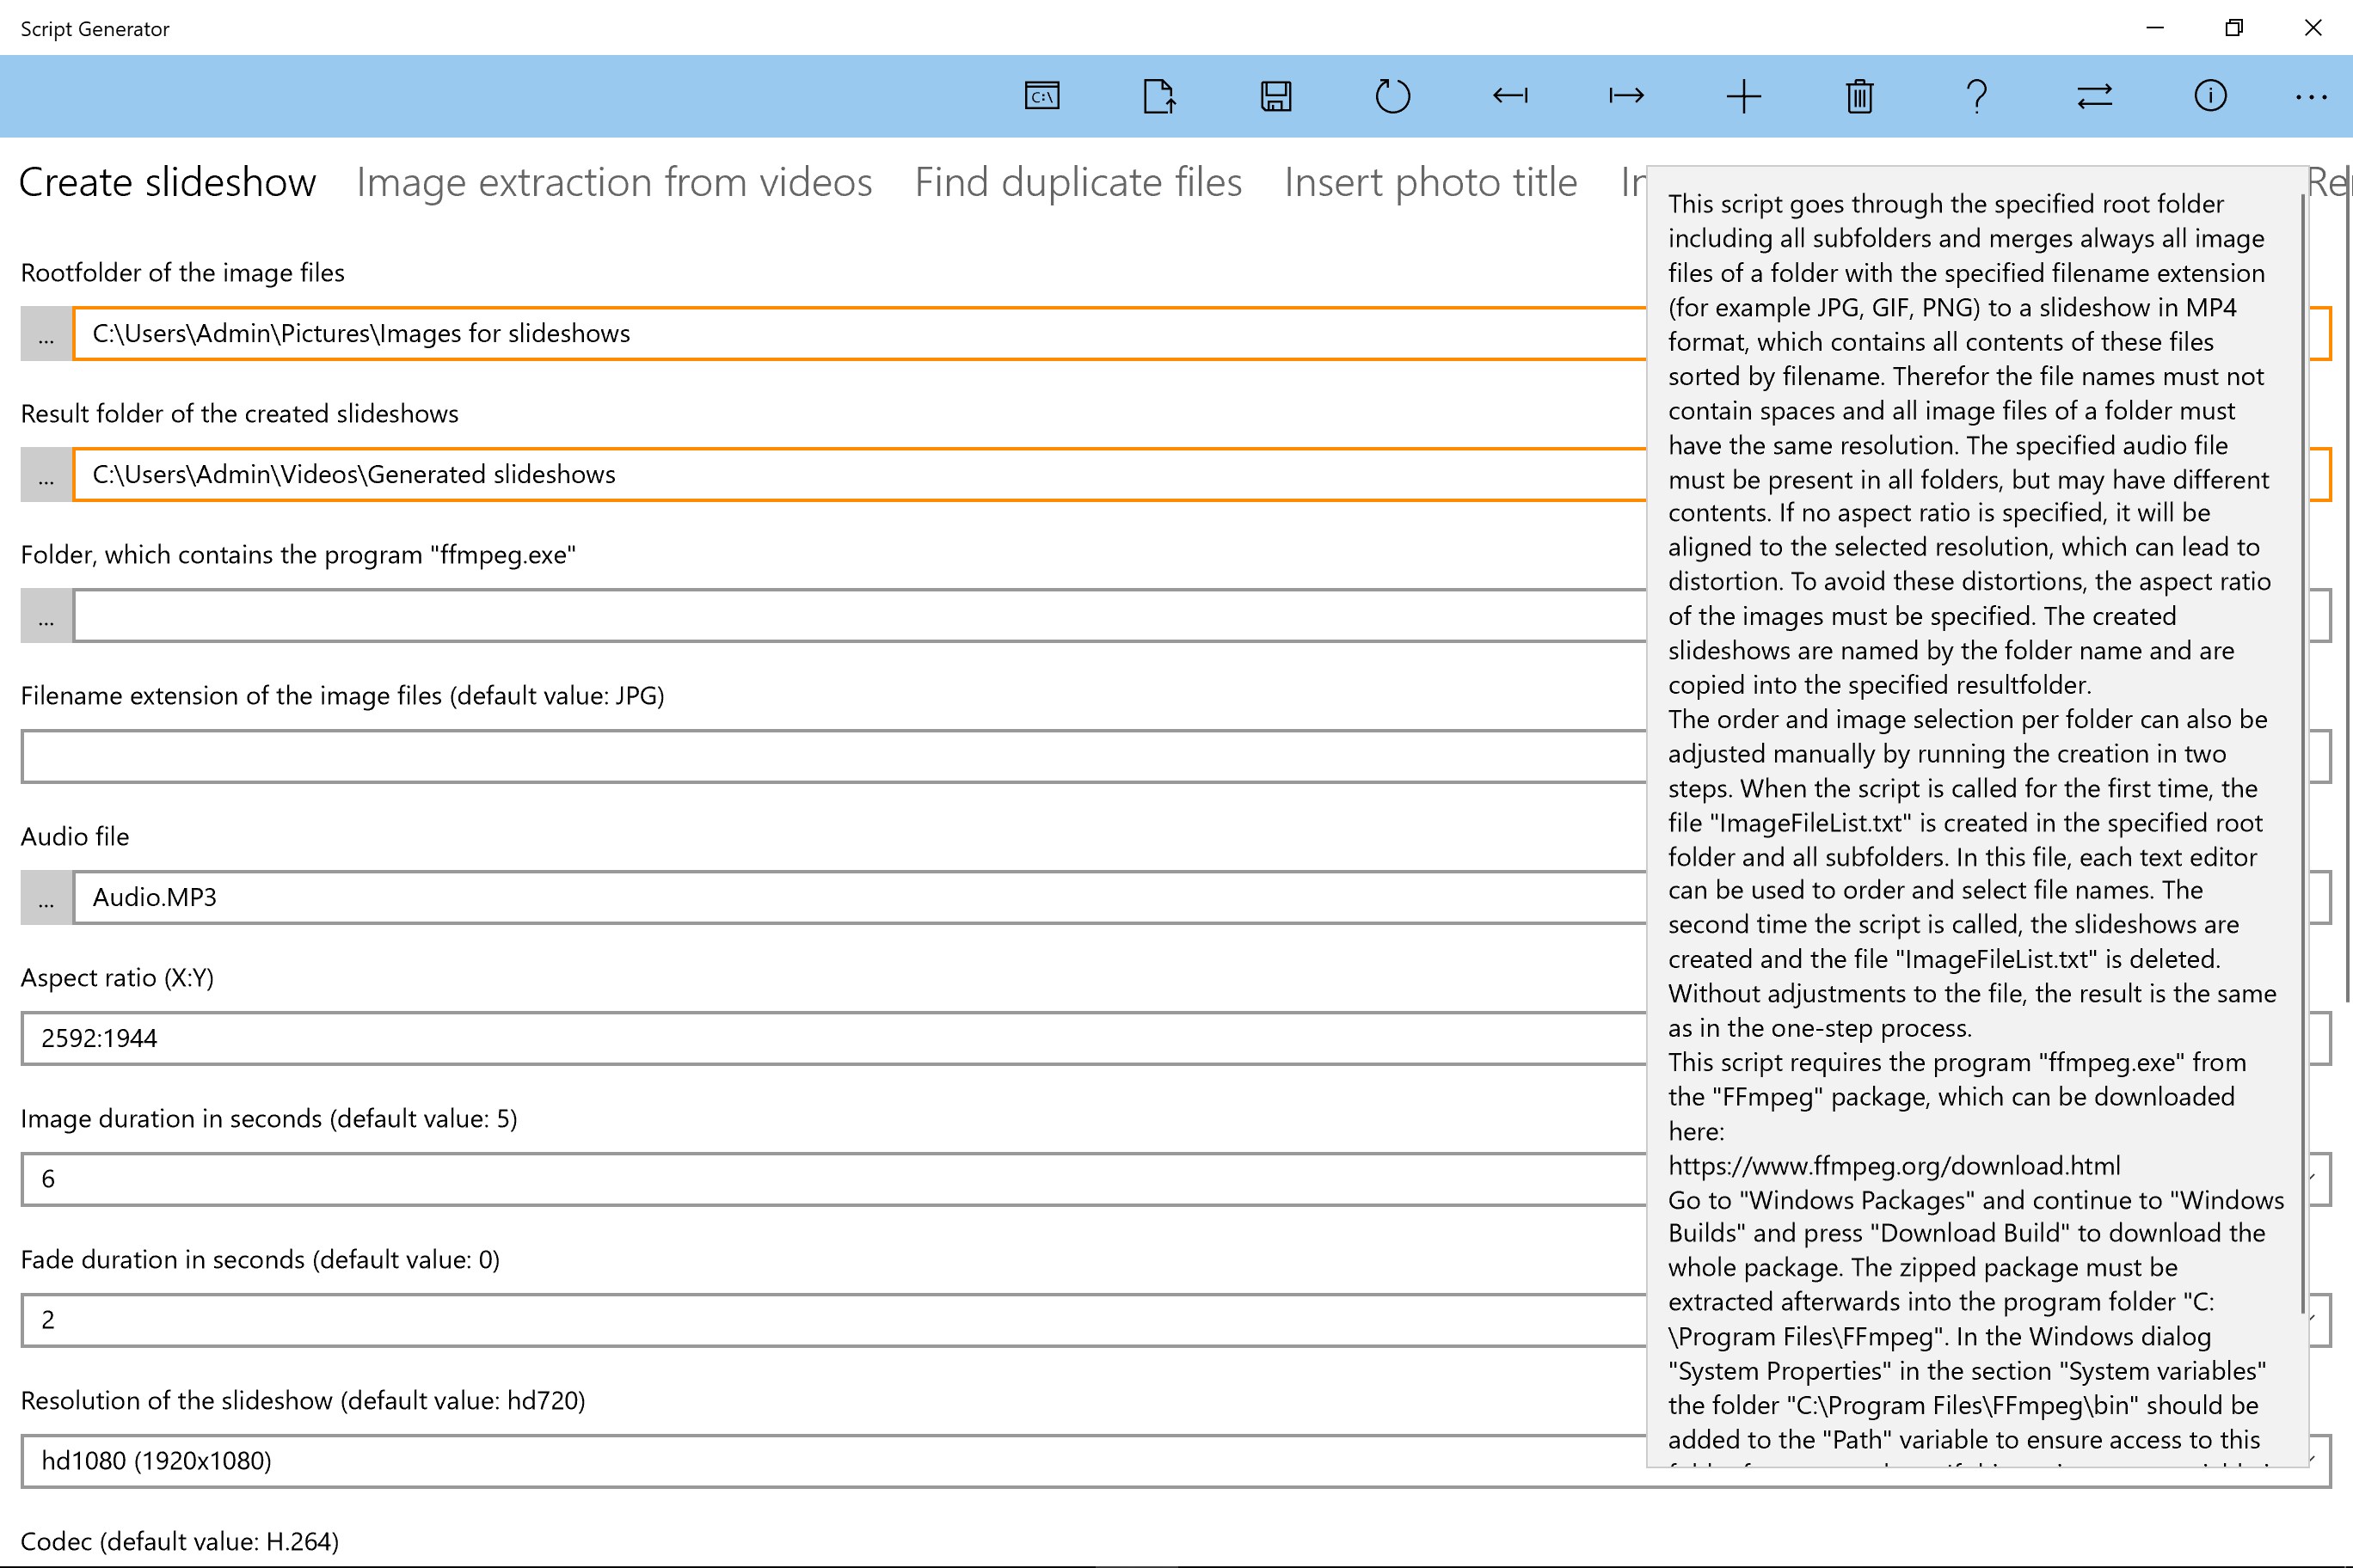2353x1568 pixels.
Task: Click the command prompt run icon
Action: click(1041, 96)
